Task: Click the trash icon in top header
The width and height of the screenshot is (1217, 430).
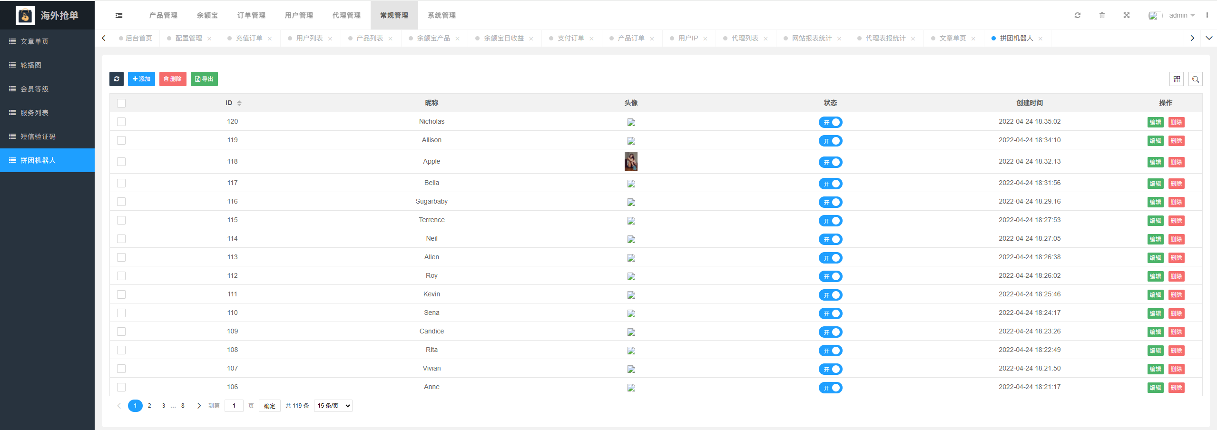Action: click(1102, 15)
